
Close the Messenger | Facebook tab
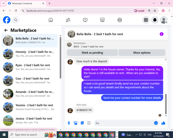point(43,3)
